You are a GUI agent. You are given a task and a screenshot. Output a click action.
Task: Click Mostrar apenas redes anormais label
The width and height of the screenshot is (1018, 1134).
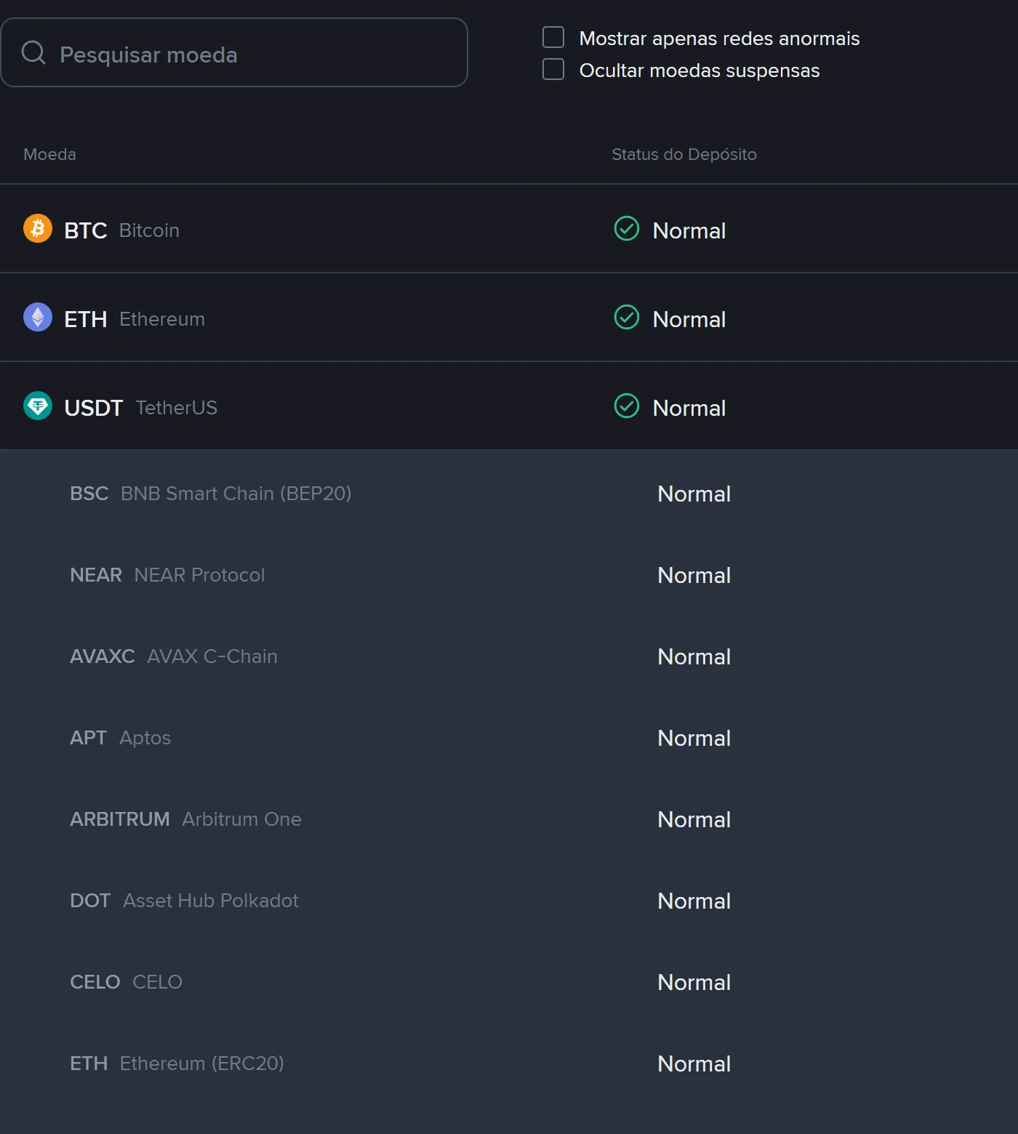(719, 39)
